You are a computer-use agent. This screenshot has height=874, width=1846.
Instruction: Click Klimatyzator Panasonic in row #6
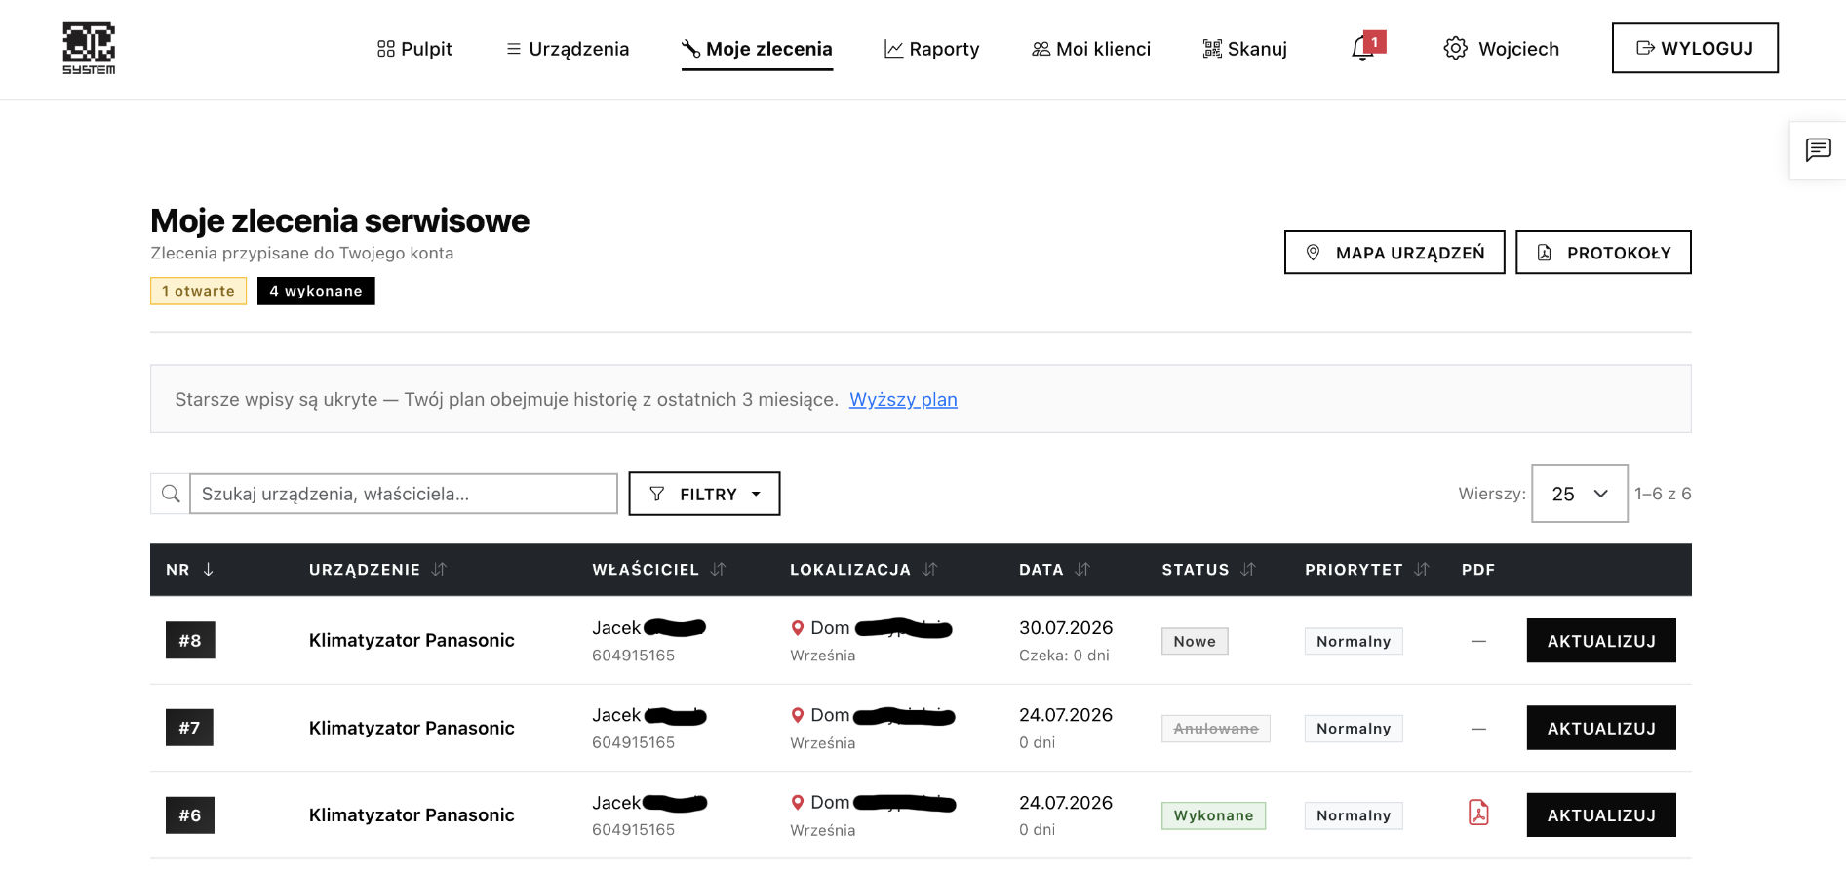[x=412, y=814]
